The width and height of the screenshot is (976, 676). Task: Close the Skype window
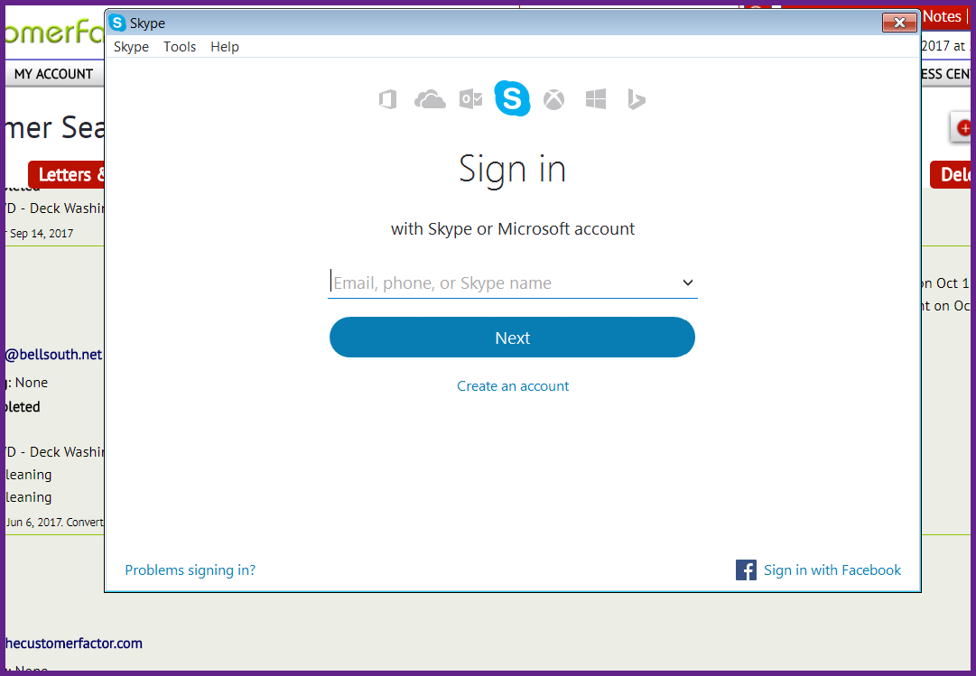pos(899,23)
